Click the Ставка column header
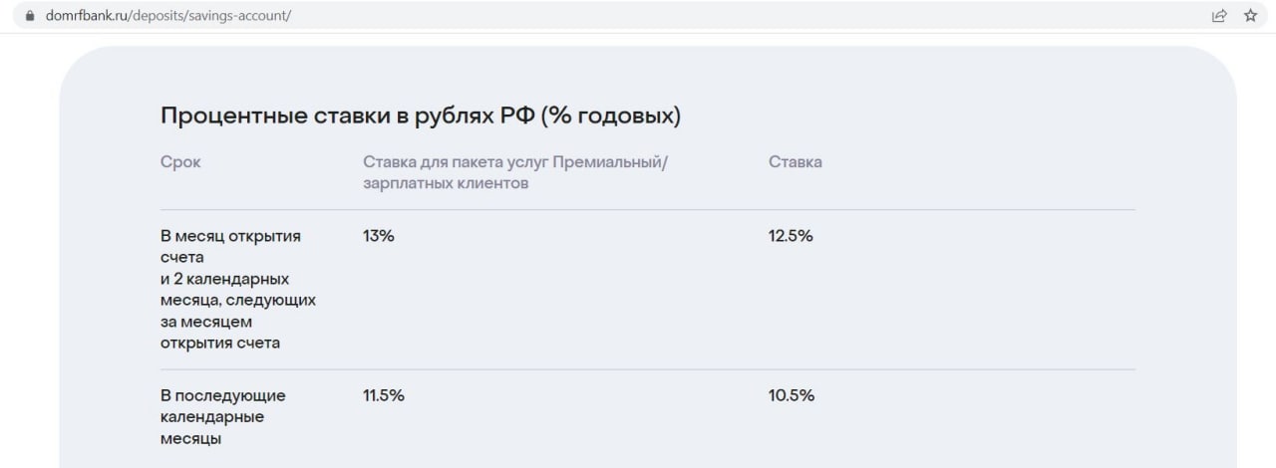This screenshot has height=468, width=1276. [x=796, y=162]
